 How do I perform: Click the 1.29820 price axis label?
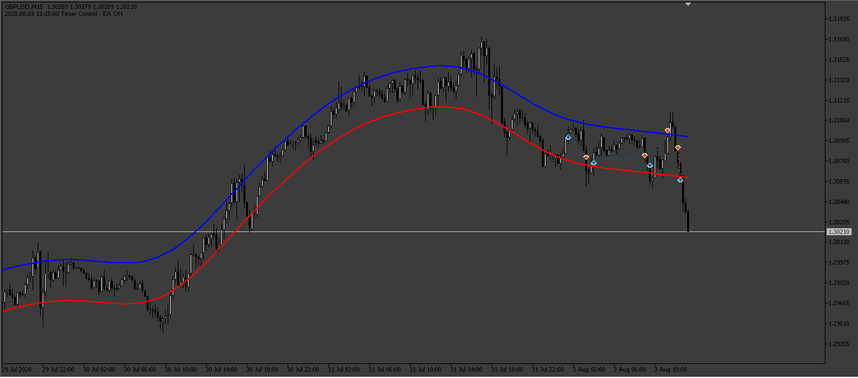840,283
